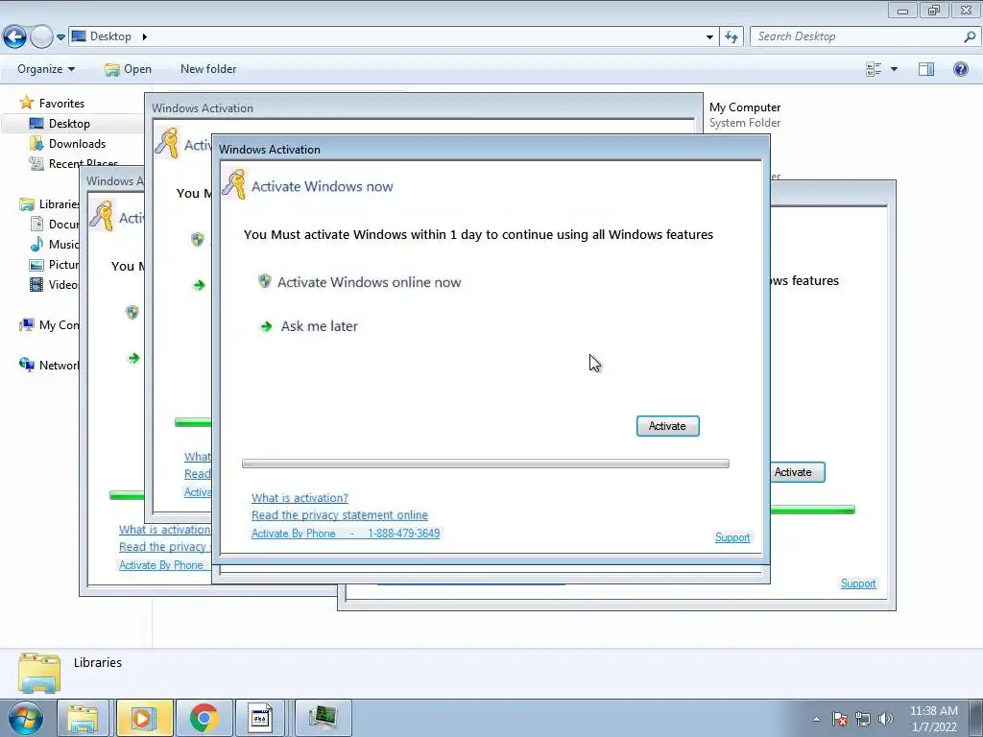This screenshot has height=737, width=983.
Task: Click the Back navigation arrow in Explorer
Action: pyautogui.click(x=14, y=37)
